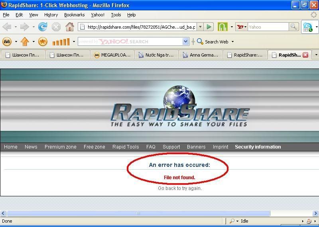Click the Reload page icon

[x=43, y=27]
